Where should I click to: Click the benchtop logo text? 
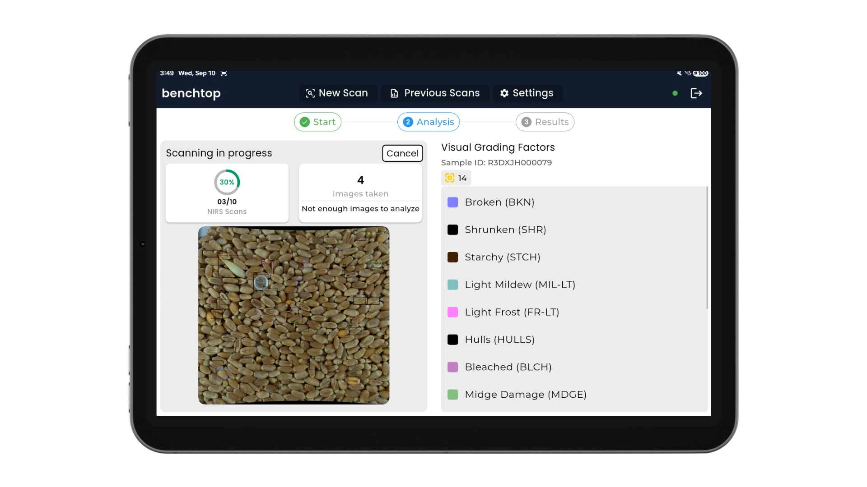tap(191, 93)
